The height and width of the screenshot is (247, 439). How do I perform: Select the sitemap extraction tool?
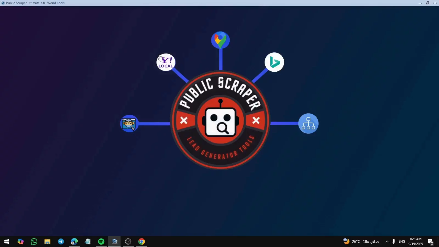(308, 123)
